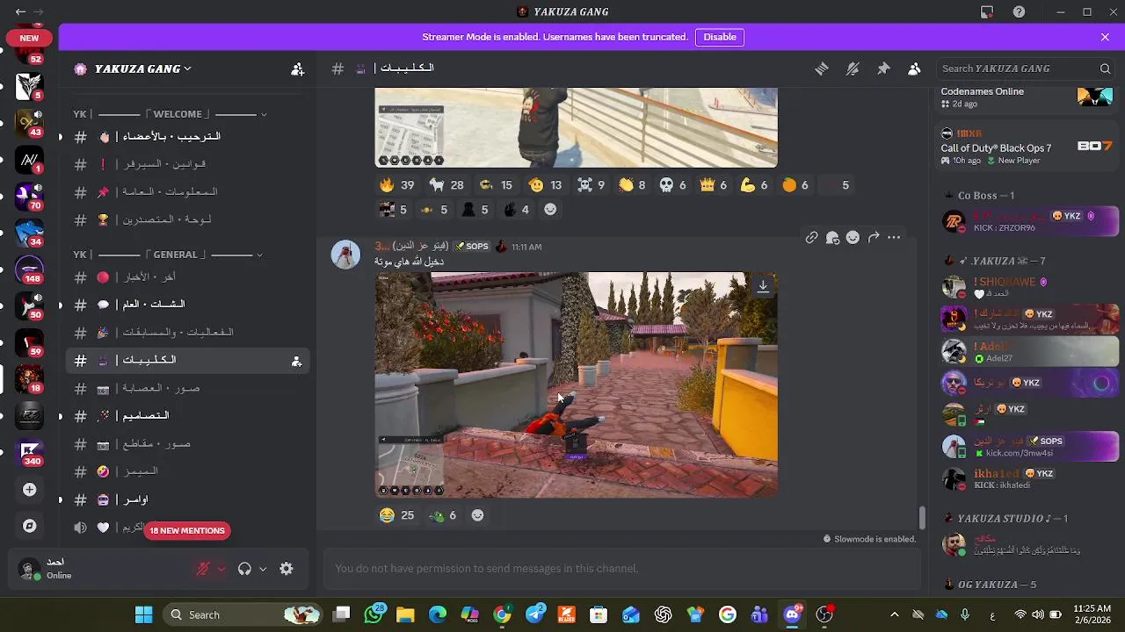1125x632 pixels.
Task: Open User Settings gear icon
Action: pos(286,569)
